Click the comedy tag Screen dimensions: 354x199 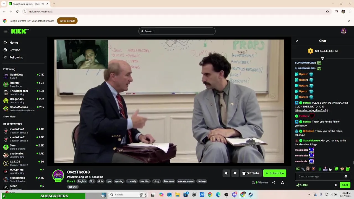click(x=132, y=181)
